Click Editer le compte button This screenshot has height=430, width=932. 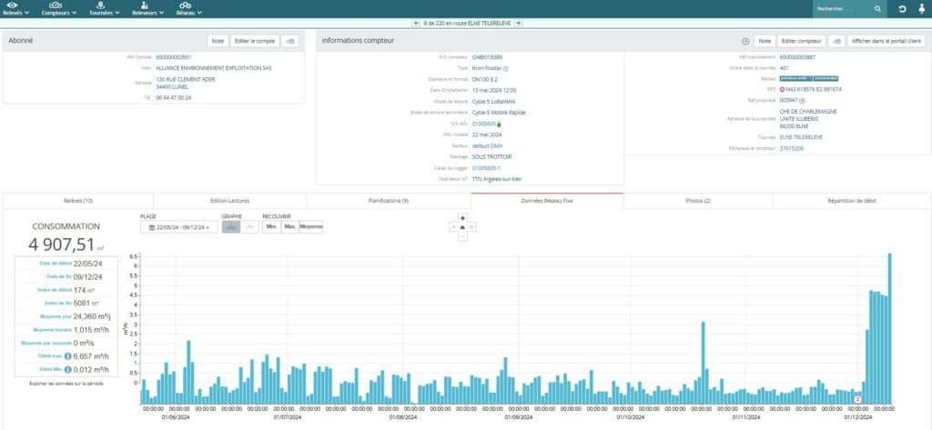point(255,41)
